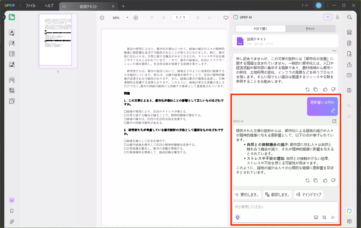Regenerate the 都市化の定義 apology response
The image size is (361, 228).
click(x=307, y=89)
